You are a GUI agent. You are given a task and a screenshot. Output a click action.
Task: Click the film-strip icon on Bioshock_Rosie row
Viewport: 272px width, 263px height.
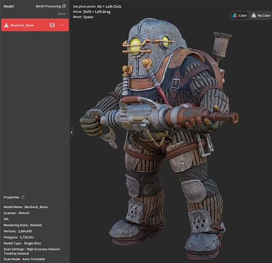click(x=52, y=25)
